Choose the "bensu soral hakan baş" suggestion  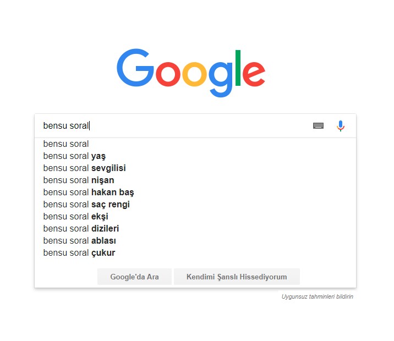point(89,193)
